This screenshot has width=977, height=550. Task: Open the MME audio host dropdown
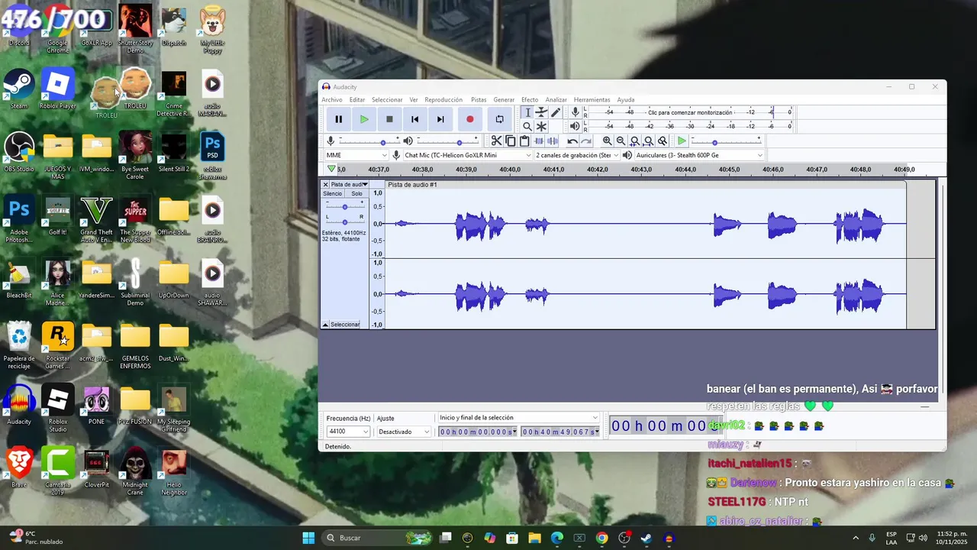pos(357,155)
